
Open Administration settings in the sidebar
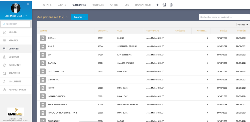(17, 90)
